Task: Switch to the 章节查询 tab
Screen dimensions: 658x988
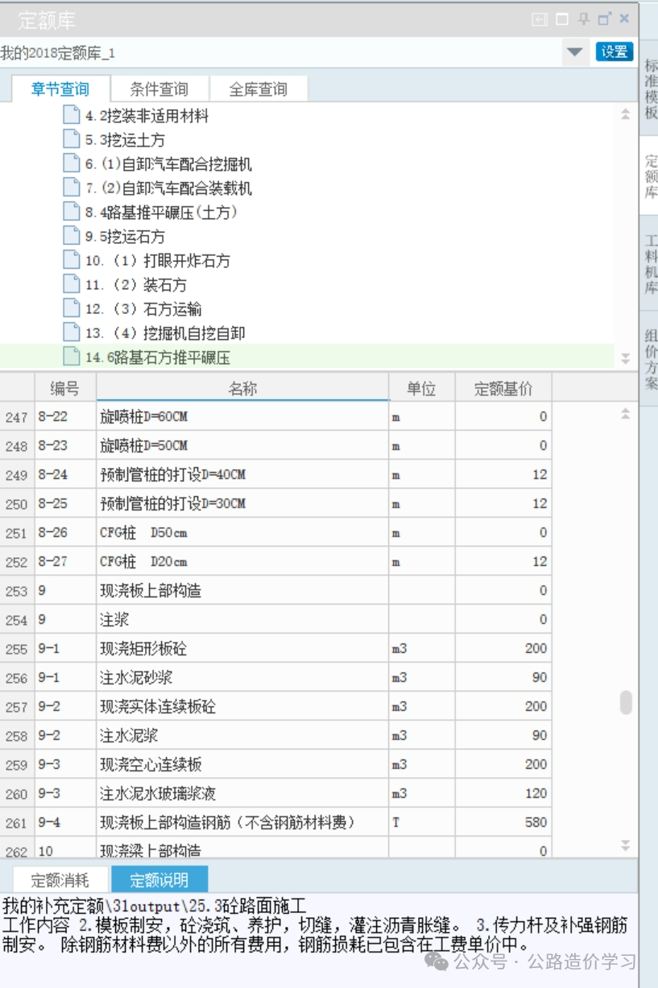Action: tap(60, 89)
